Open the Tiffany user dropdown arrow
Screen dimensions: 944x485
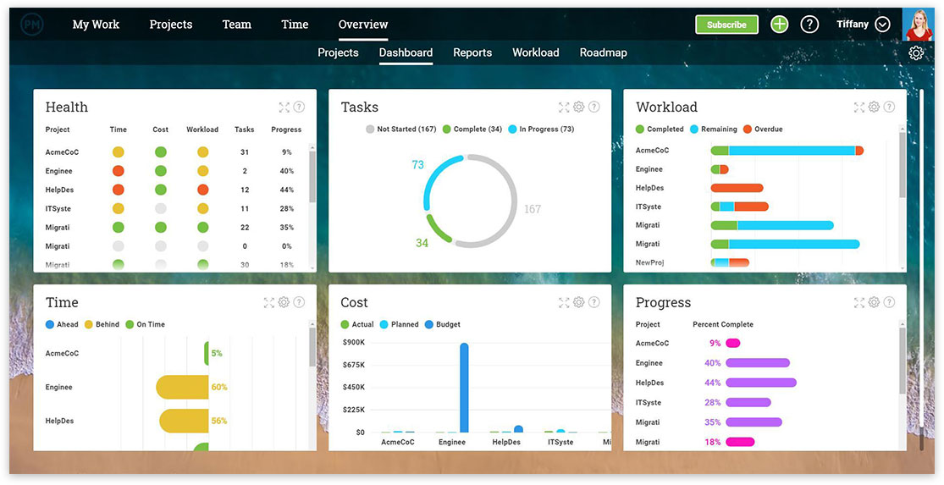click(882, 24)
